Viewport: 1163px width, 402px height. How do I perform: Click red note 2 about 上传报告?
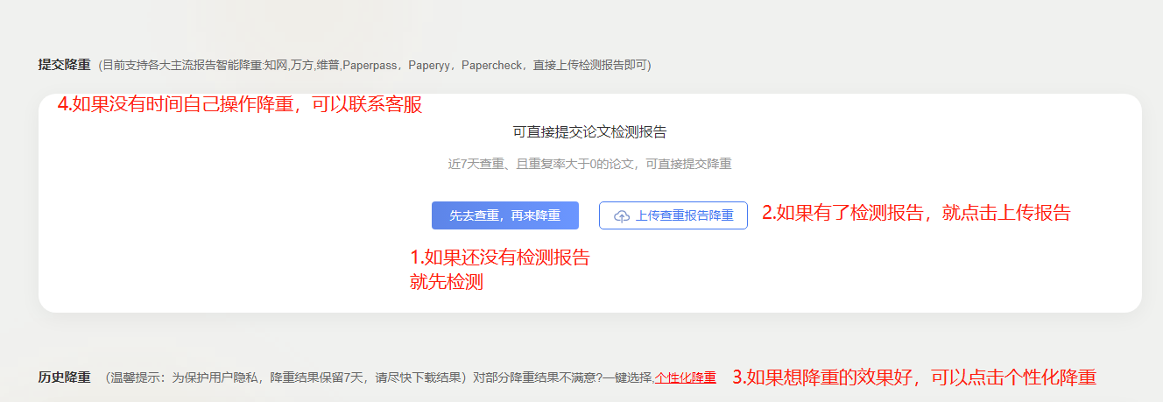pyautogui.click(x=915, y=212)
